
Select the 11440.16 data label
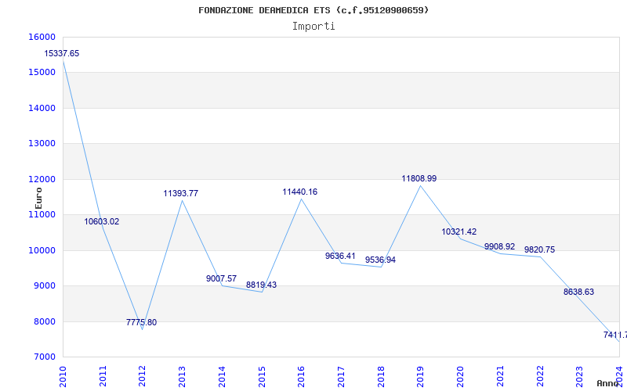point(300,192)
